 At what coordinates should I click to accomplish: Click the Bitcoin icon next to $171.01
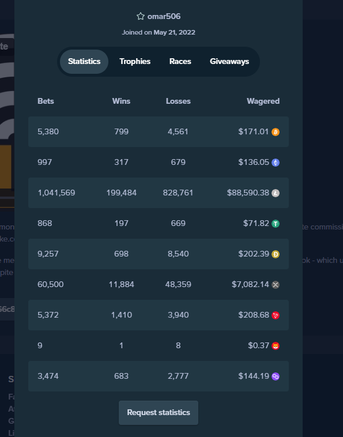click(276, 132)
